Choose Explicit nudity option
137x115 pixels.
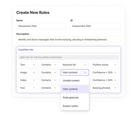(x=75, y=106)
